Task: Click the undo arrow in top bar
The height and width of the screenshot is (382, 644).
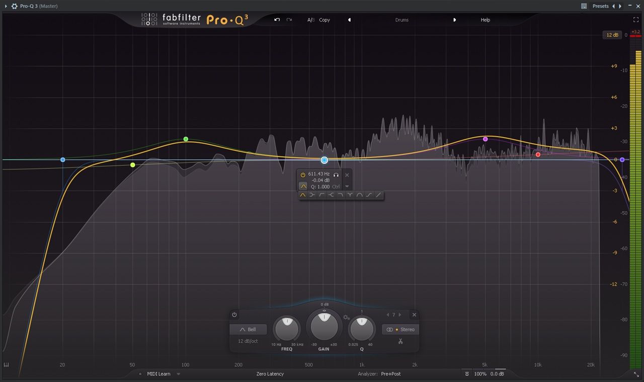Action: 277,20
